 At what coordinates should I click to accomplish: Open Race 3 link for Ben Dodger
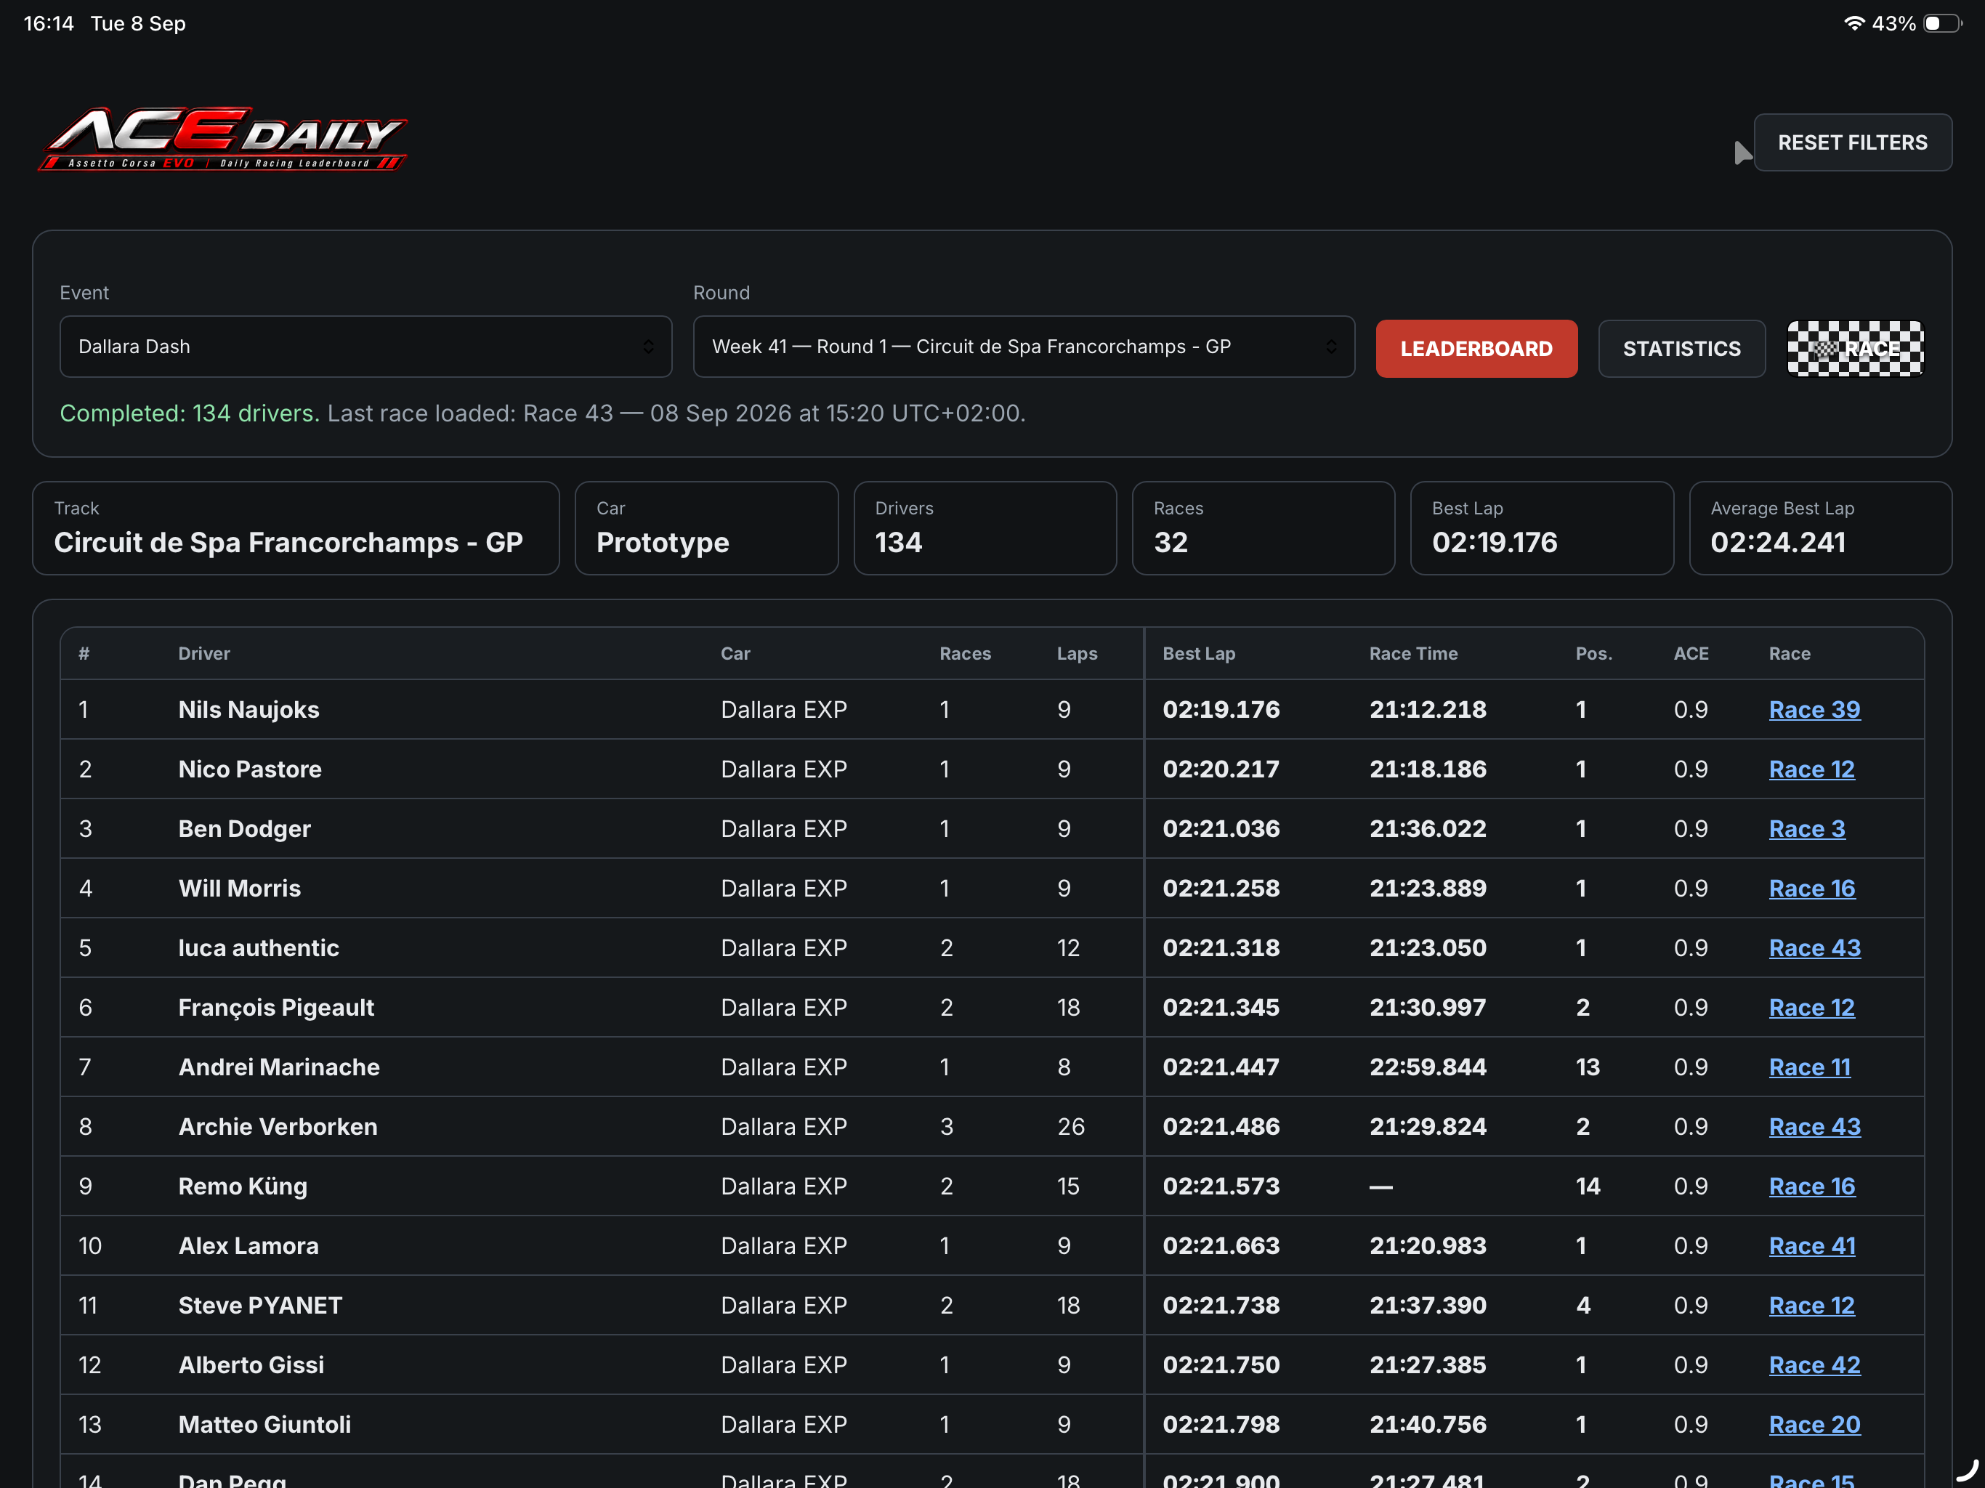click(x=1807, y=828)
